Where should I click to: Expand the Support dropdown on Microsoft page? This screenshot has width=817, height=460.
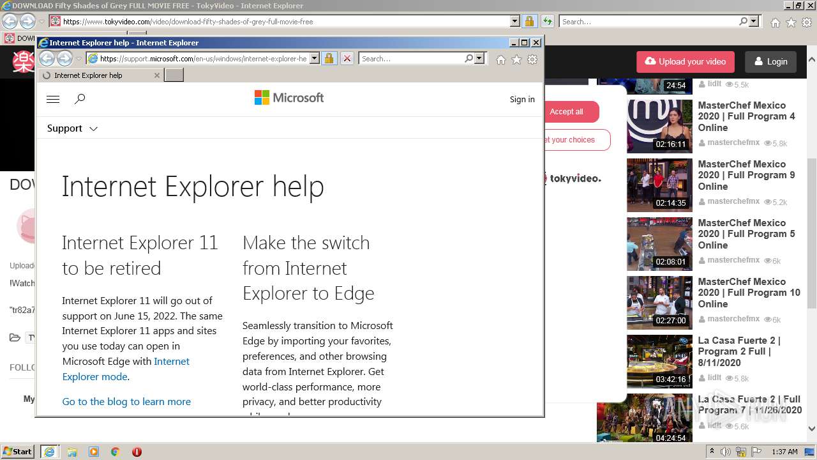tap(72, 128)
